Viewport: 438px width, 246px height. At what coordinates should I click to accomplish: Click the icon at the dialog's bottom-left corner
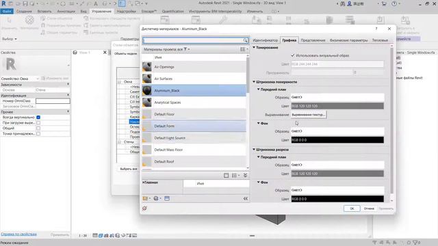(144, 208)
